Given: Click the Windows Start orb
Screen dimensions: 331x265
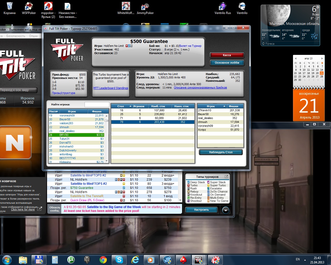Looking at the screenshot, I should [x=7, y=260].
